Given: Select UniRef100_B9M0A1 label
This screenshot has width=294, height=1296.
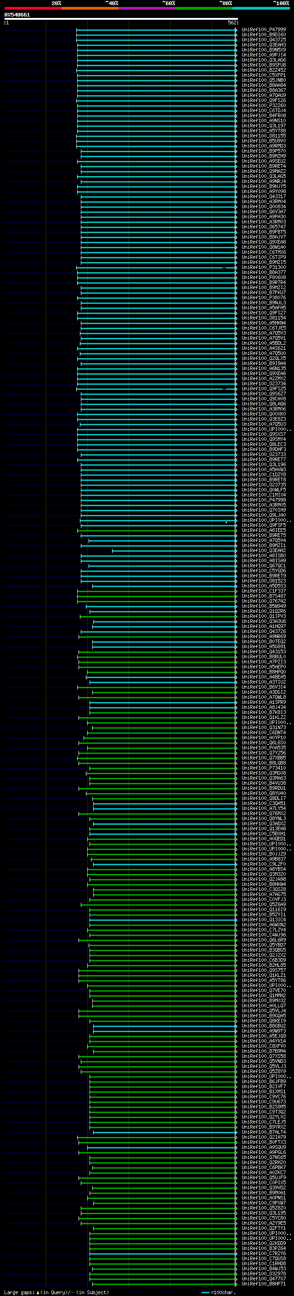Looking at the screenshot, I should click(264, 1193).
